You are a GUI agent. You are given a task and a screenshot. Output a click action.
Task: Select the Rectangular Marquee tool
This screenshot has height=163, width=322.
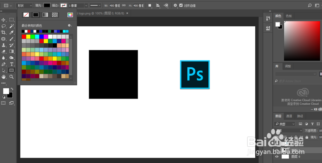(x=12, y=20)
